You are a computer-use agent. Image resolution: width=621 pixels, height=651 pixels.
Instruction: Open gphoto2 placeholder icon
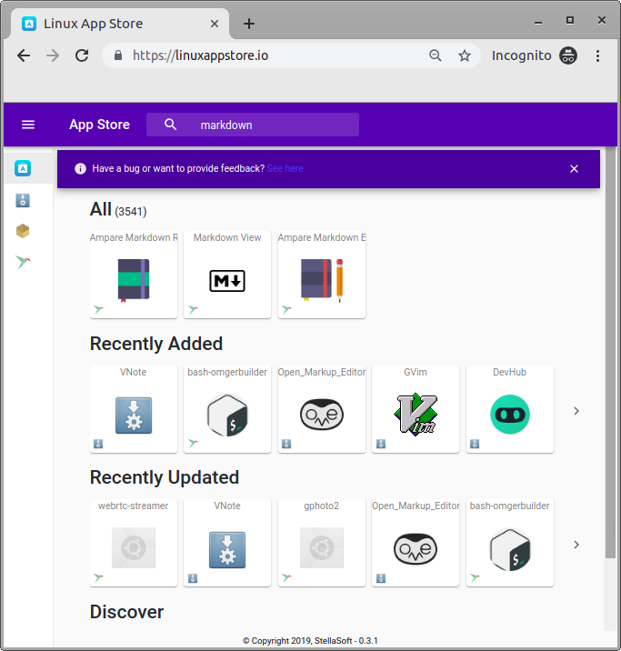click(x=322, y=547)
